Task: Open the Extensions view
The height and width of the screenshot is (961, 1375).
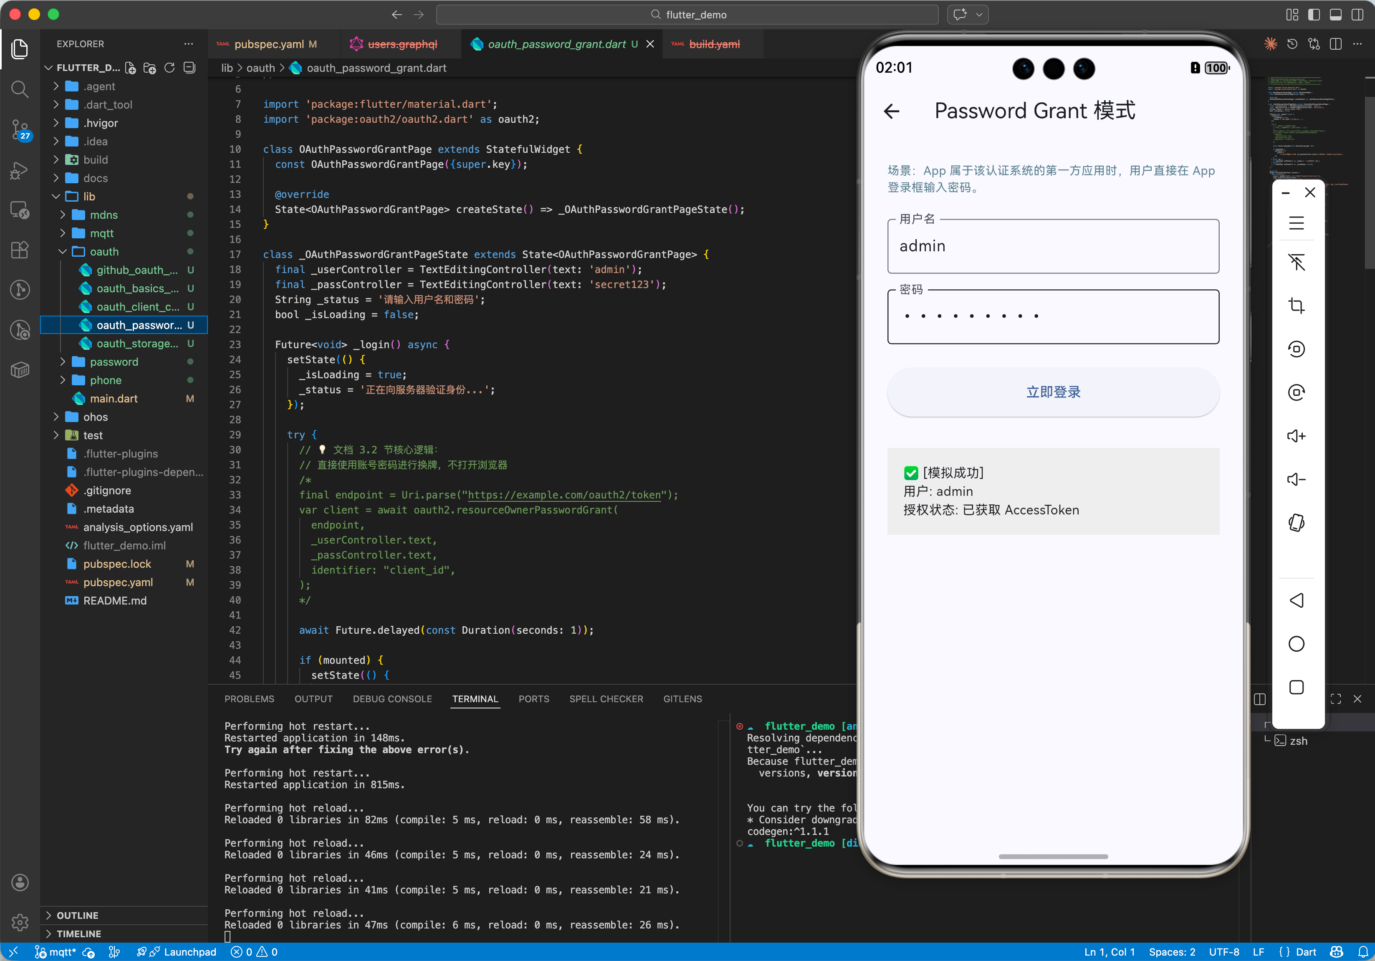Action: click(x=20, y=249)
